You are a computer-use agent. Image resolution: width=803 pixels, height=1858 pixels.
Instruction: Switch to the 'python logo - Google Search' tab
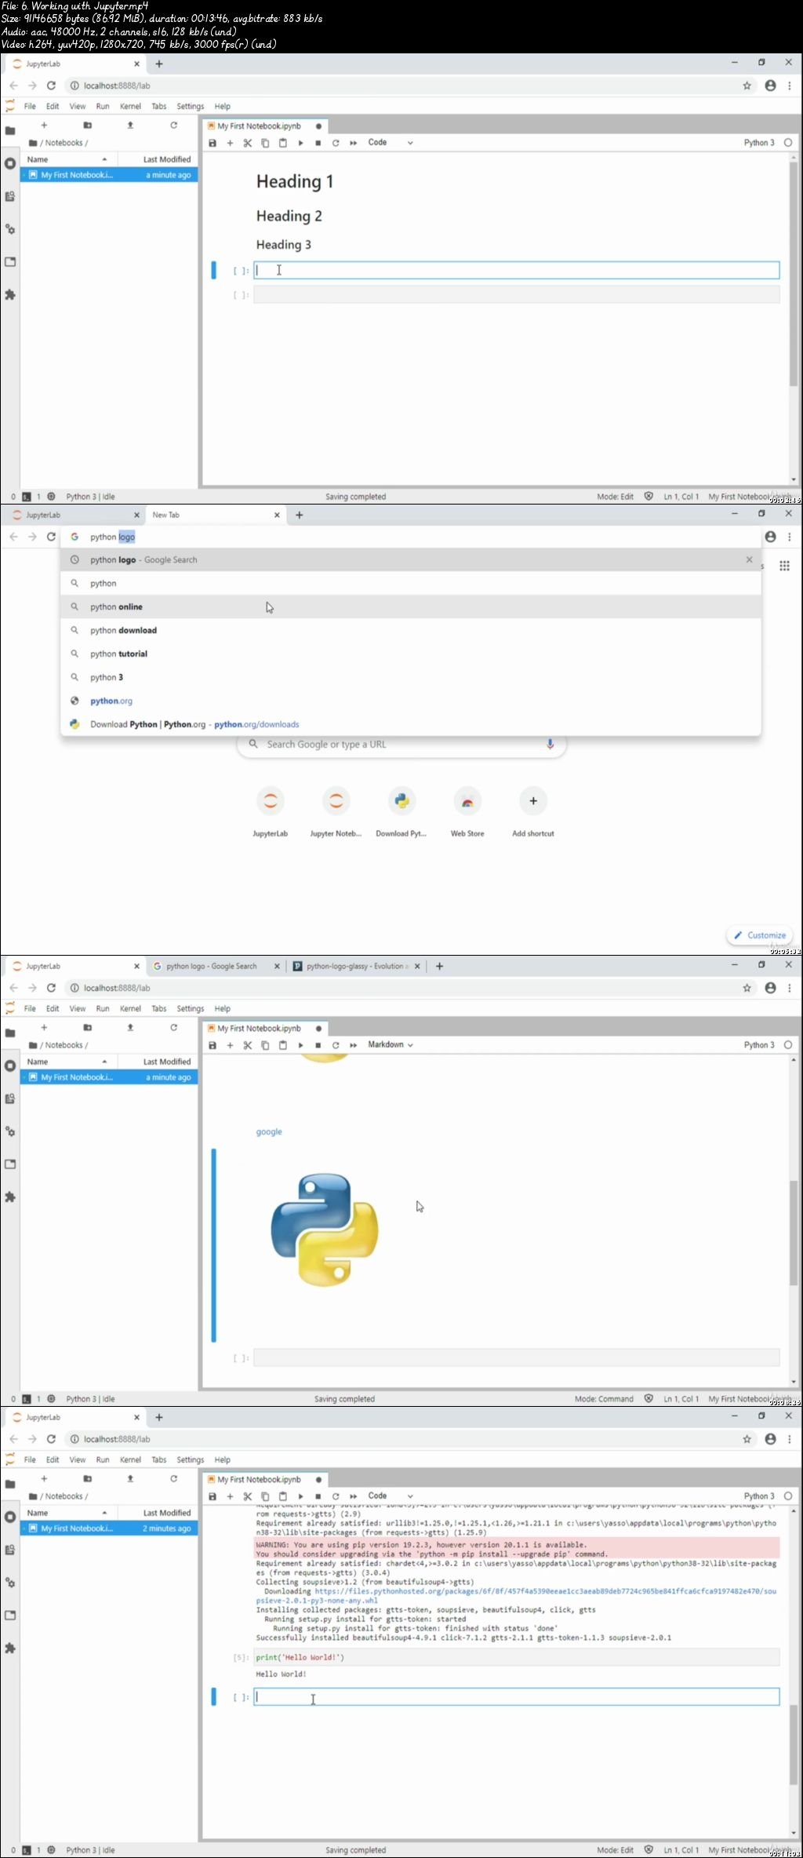pyautogui.click(x=216, y=967)
